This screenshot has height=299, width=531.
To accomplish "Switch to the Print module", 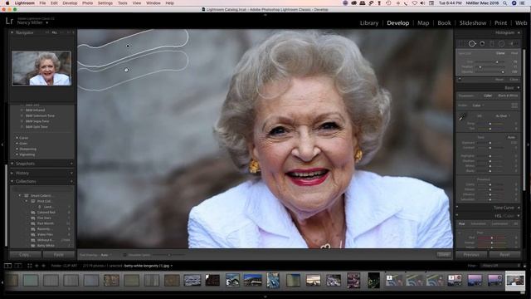I will pyautogui.click(x=500, y=23).
